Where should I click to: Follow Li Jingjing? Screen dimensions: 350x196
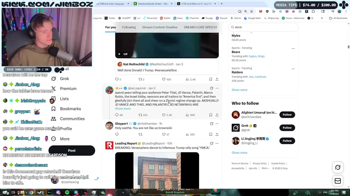pyautogui.click(x=287, y=141)
